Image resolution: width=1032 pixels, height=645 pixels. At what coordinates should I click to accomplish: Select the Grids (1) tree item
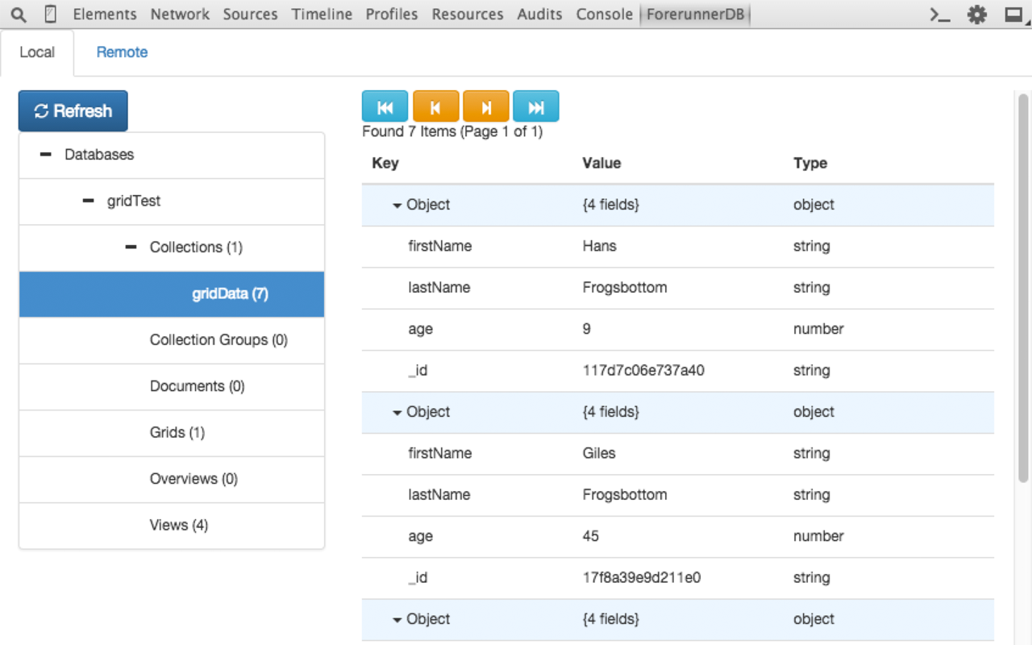[172, 433]
